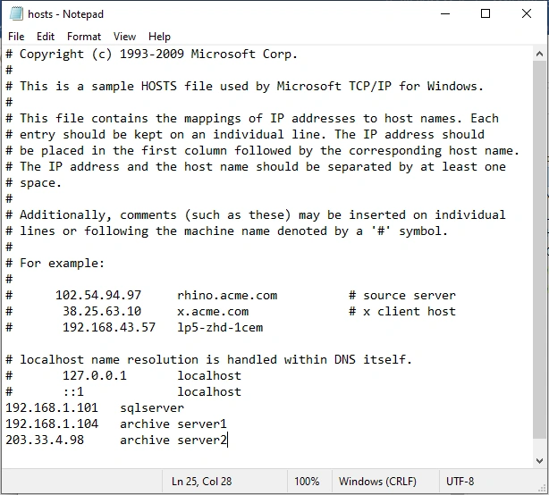This screenshot has height=495, width=549.
Task: Maximize the hosts Notepad window
Action: (486, 13)
